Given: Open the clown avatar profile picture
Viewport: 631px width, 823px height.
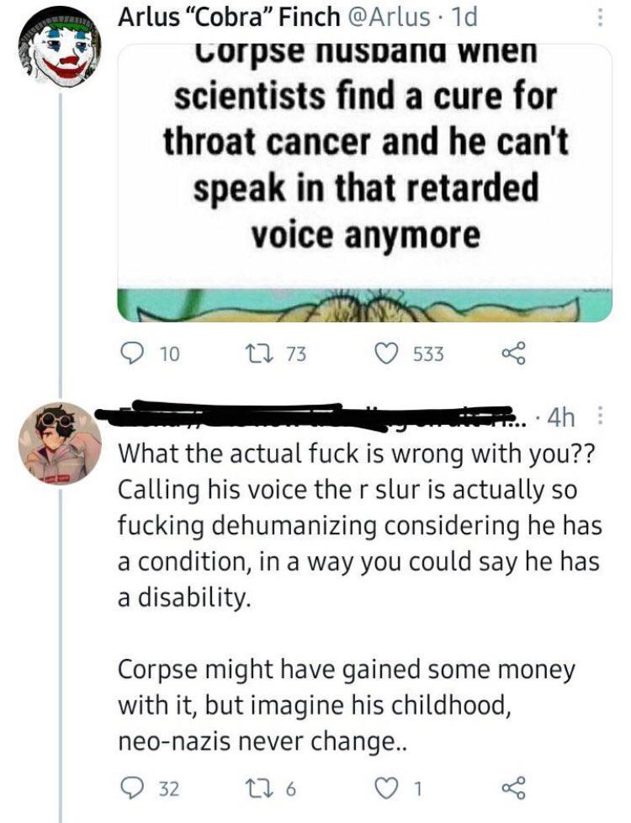Looking at the screenshot, I should click(x=60, y=52).
